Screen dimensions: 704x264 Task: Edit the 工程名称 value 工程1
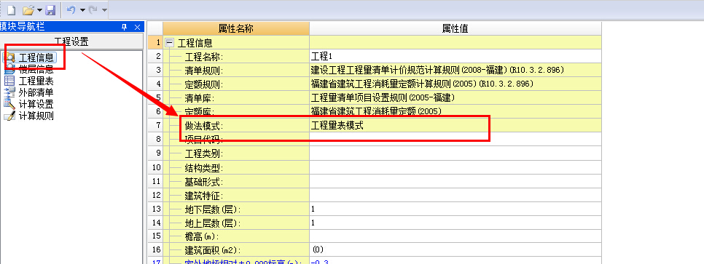(x=455, y=57)
